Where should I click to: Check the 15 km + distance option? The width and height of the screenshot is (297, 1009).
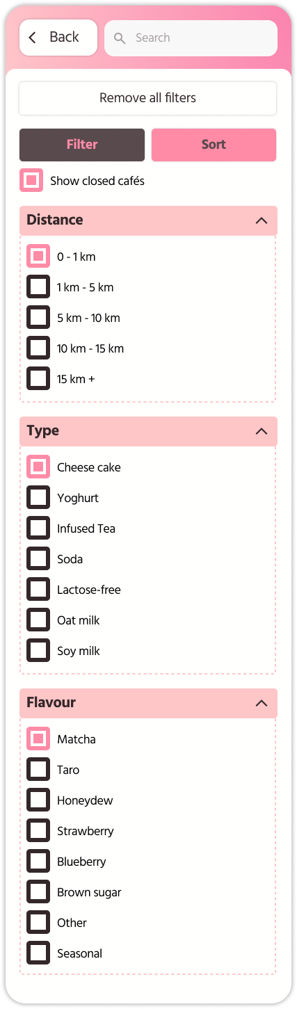pyautogui.click(x=38, y=378)
